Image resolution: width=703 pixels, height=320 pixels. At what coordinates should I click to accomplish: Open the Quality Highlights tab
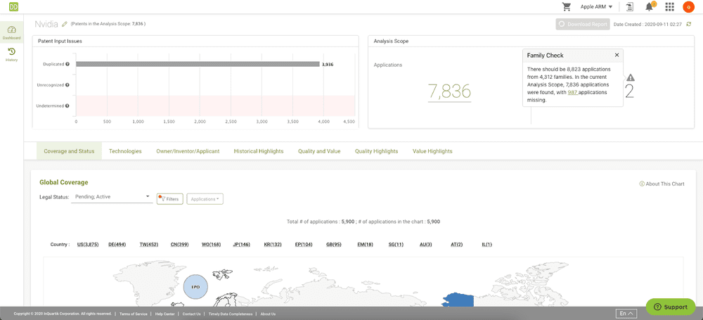[377, 151]
